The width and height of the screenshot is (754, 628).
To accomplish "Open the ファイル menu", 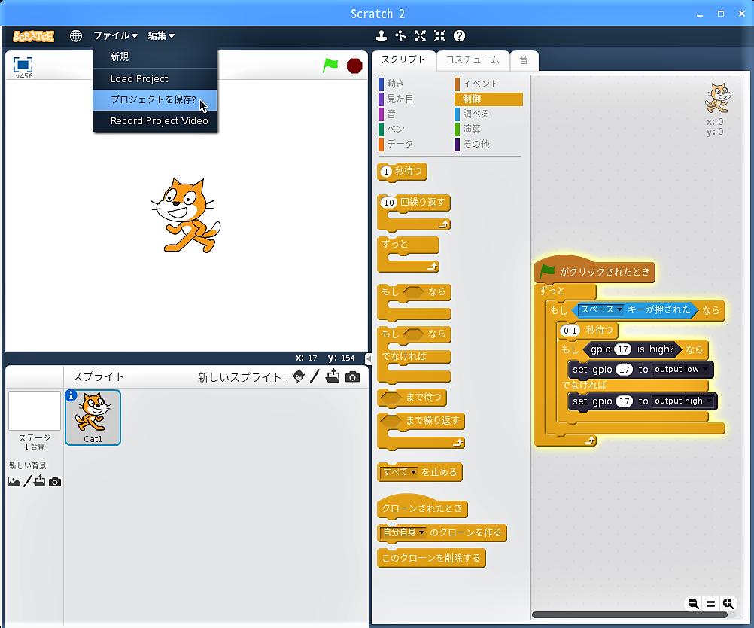I will click(x=115, y=35).
